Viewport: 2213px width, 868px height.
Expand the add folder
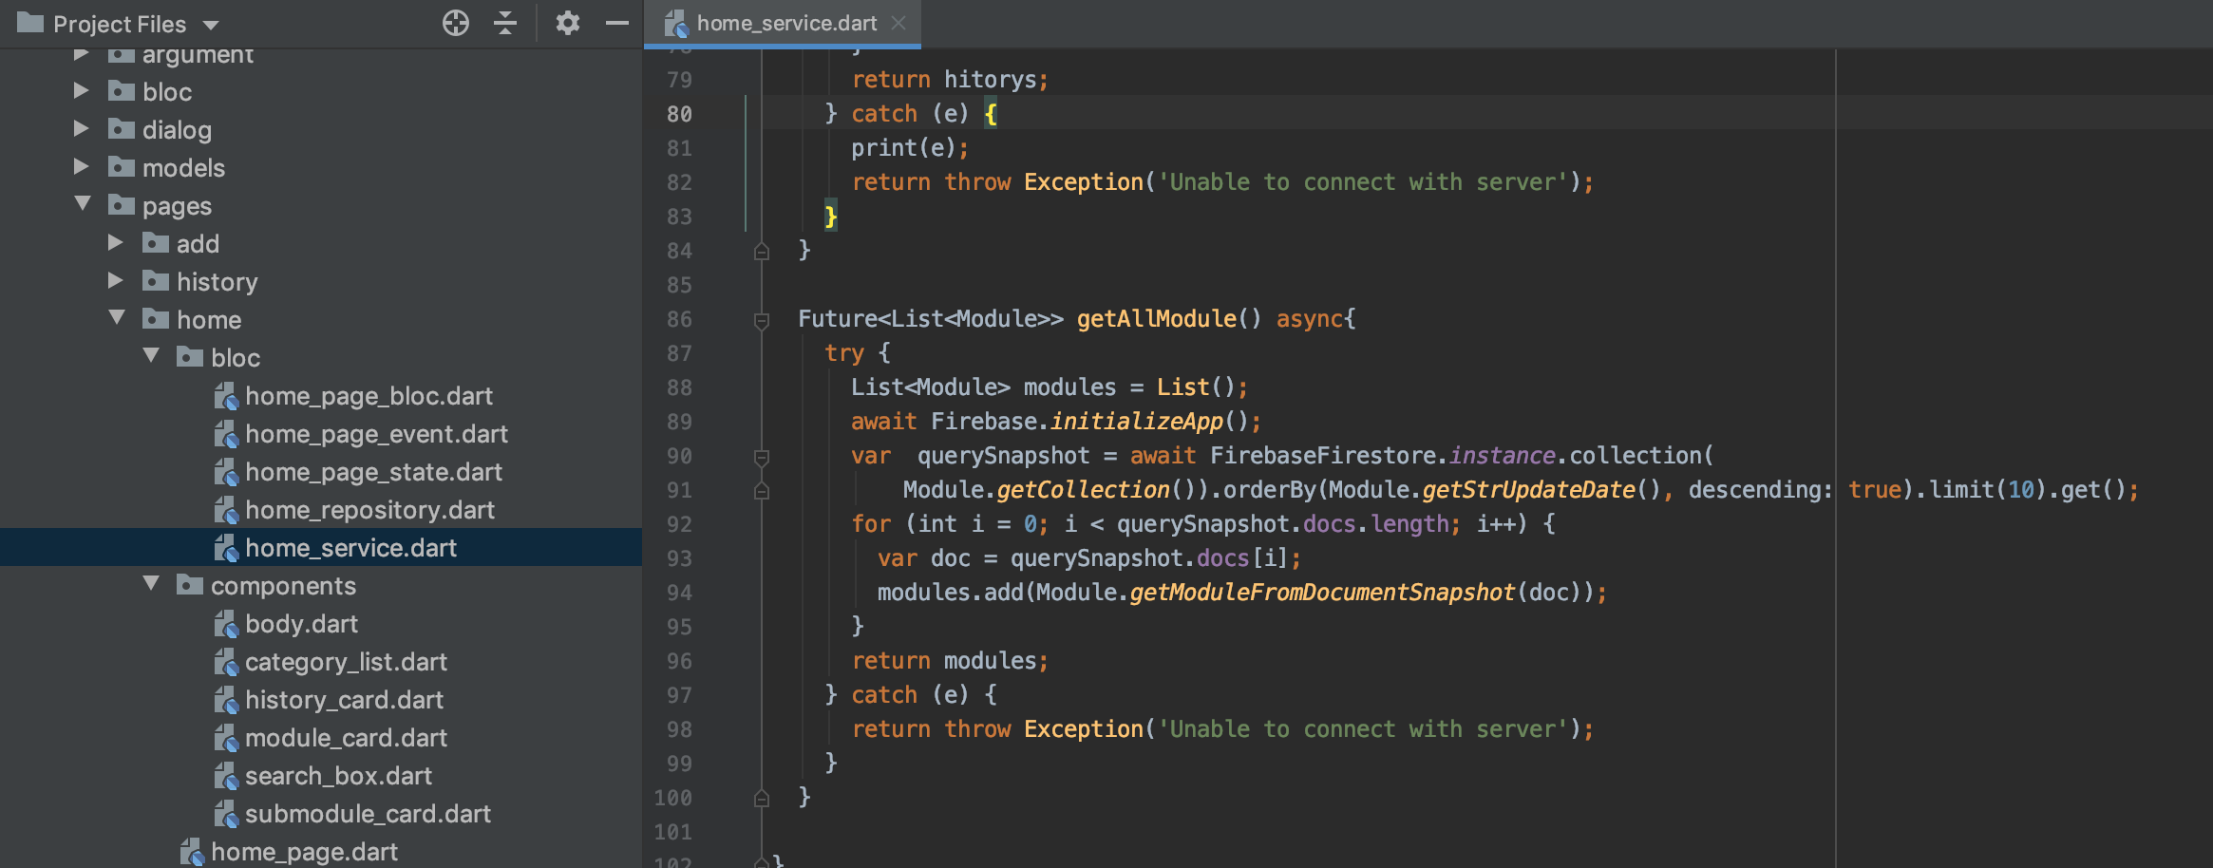(x=116, y=243)
